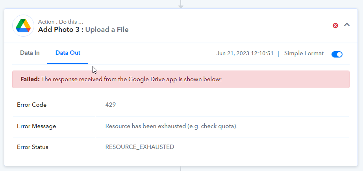Image resolution: width=363 pixels, height=171 pixels.
Task: Click the Jun 21, 2023 timestamp
Action: tap(245, 53)
